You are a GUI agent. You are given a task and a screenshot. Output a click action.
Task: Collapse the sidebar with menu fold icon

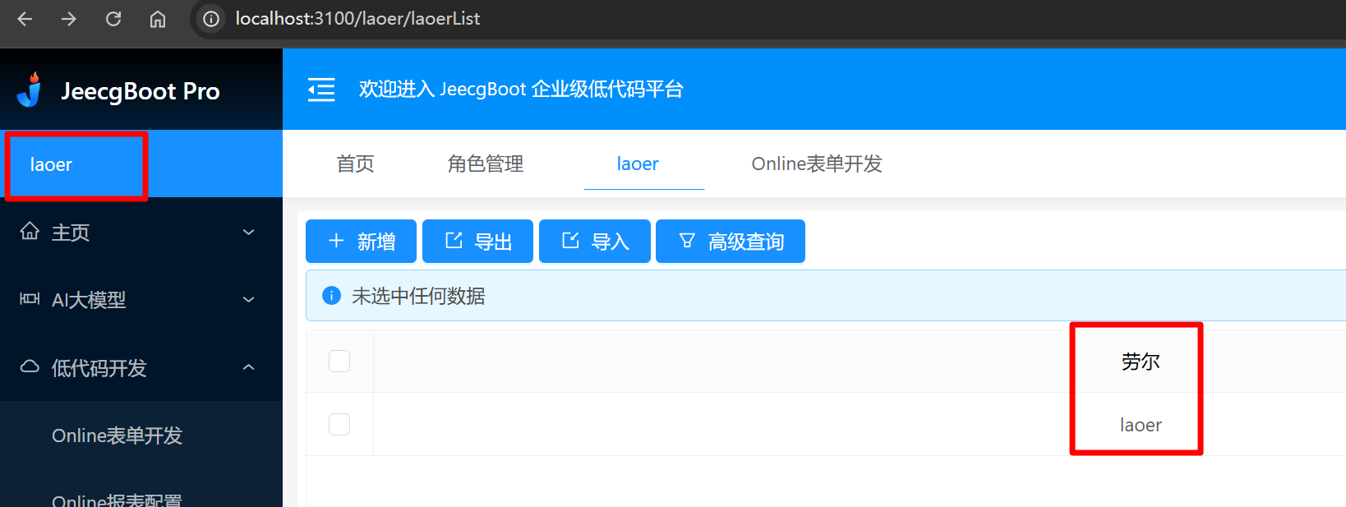[x=321, y=89]
